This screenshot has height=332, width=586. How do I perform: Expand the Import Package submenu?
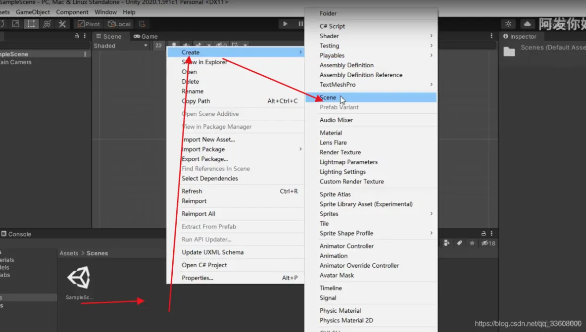click(236, 149)
